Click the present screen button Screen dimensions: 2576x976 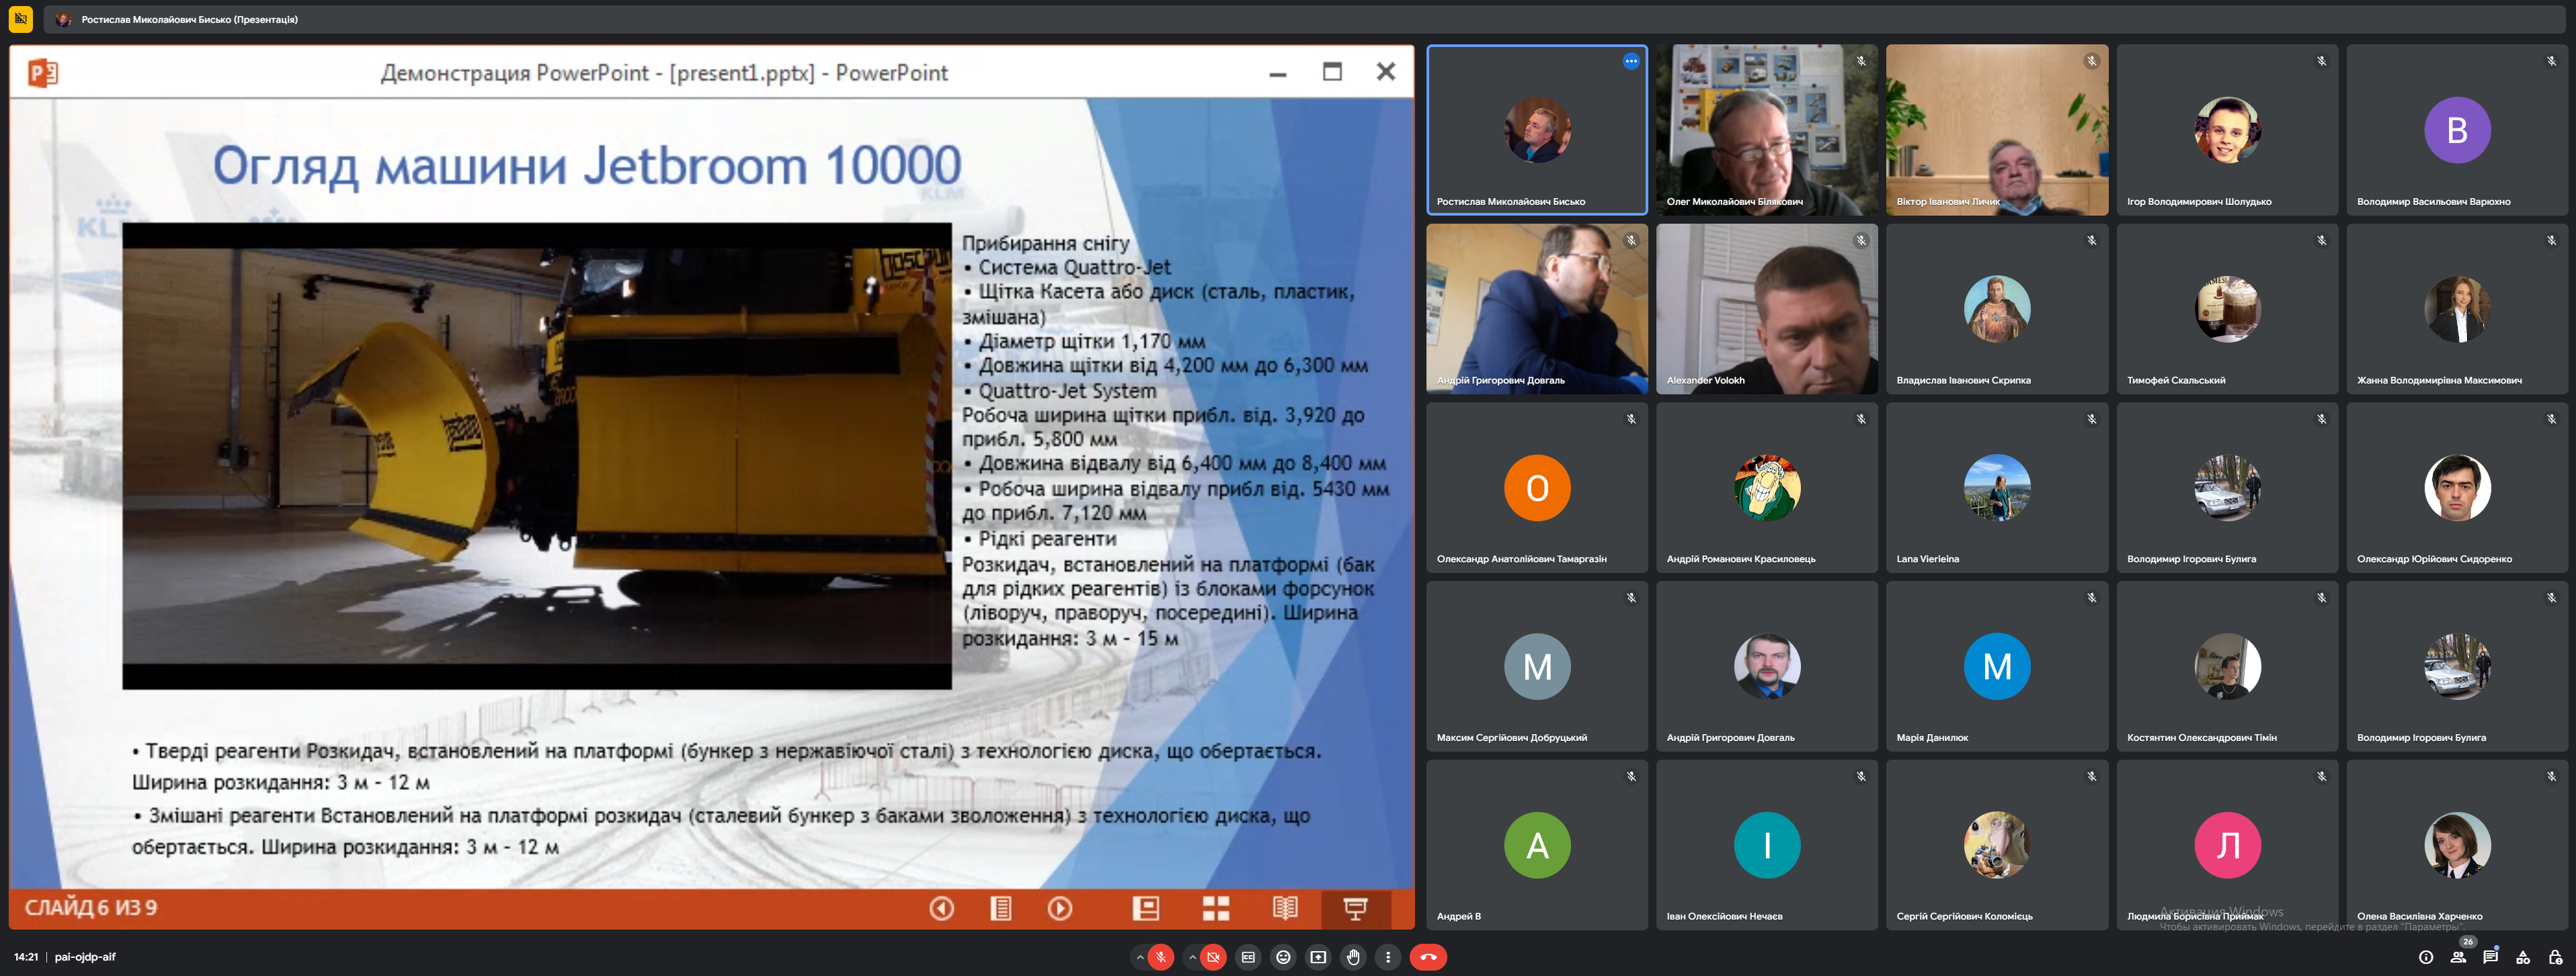[x=1318, y=957]
